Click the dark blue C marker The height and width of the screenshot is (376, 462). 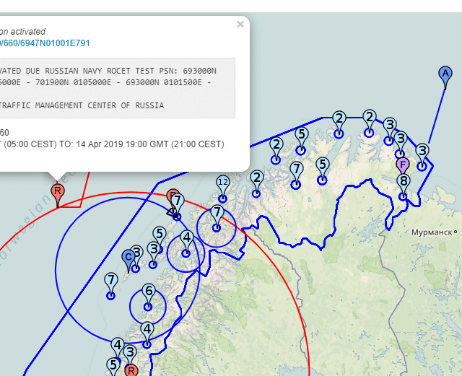pyautogui.click(x=128, y=257)
